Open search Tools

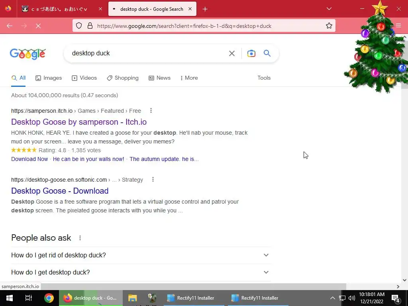(x=264, y=78)
